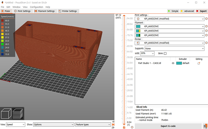This screenshot has height=129, width=208.
Task: Switch to the Plater tab
Action: pyautogui.click(x=6, y=11)
